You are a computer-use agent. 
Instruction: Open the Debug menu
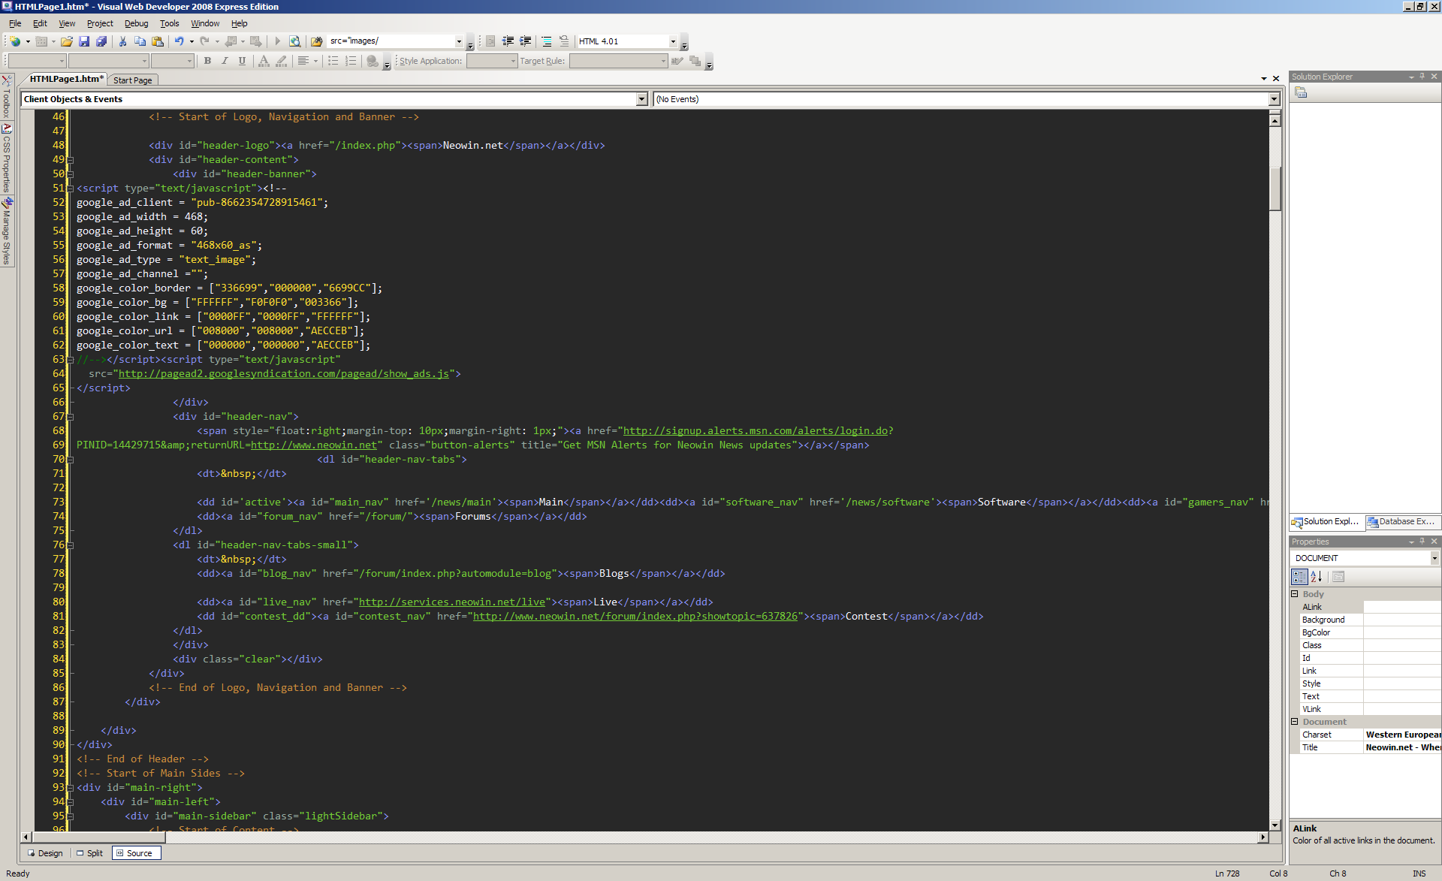point(136,23)
